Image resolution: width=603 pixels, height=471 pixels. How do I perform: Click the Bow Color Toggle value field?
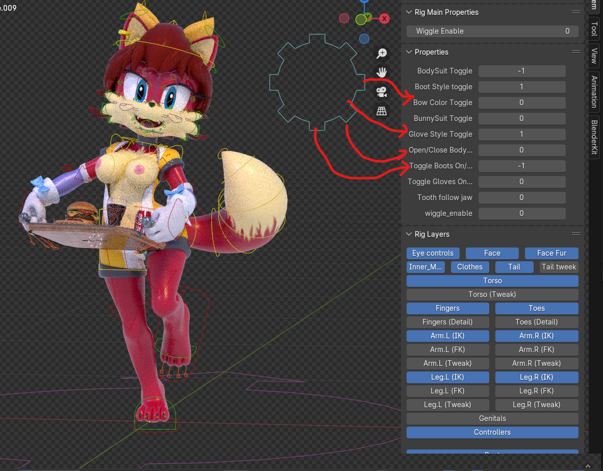pos(522,103)
